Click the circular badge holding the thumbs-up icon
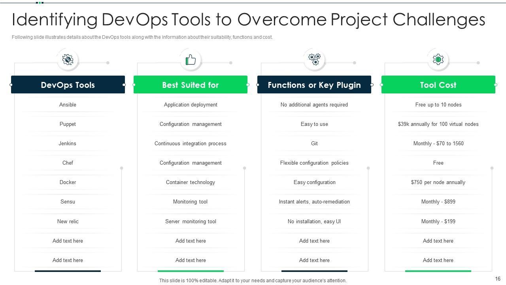 click(x=191, y=59)
